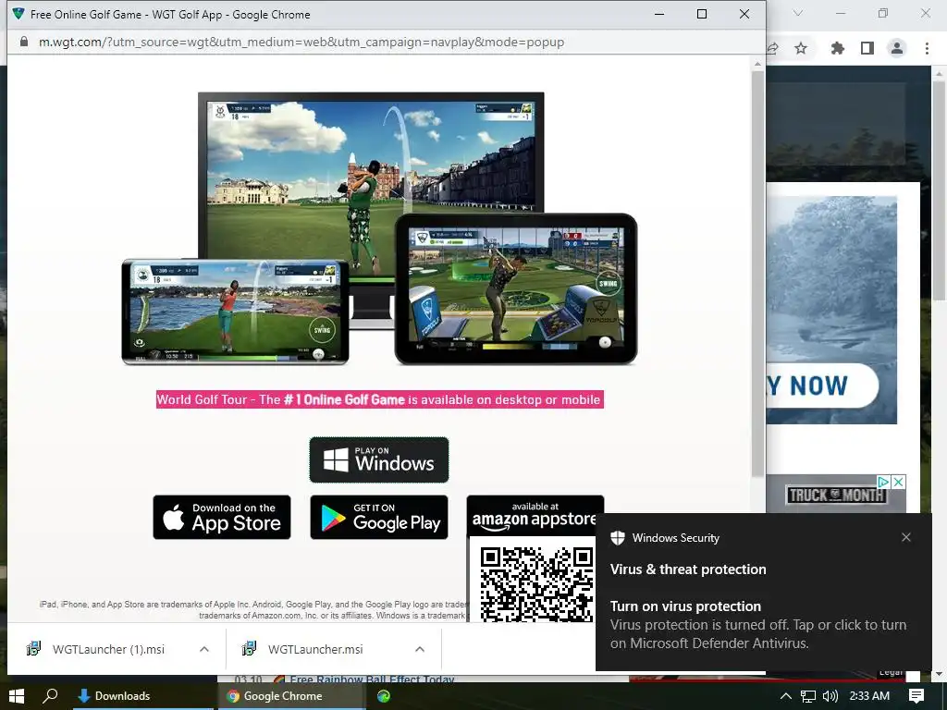Click the Truck Month ad banner
This screenshot has width=947, height=710.
coord(836,496)
